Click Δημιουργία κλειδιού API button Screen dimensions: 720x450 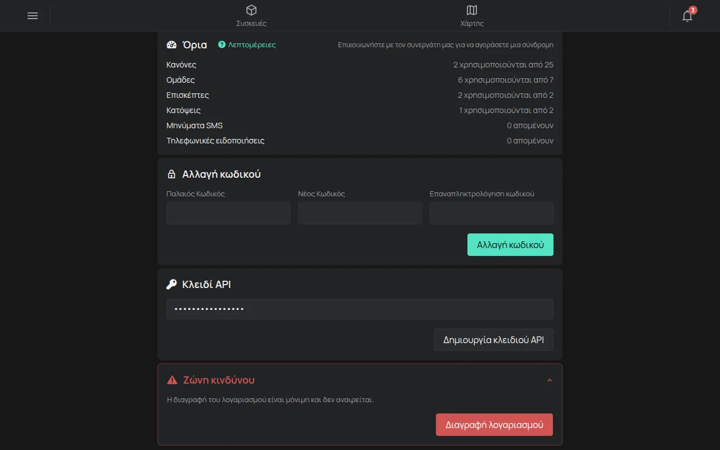pyautogui.click(x=493, y=340)
